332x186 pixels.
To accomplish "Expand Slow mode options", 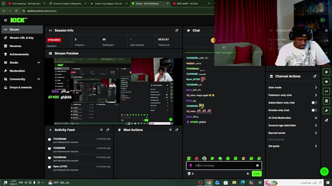I will [x=316, y=88].
